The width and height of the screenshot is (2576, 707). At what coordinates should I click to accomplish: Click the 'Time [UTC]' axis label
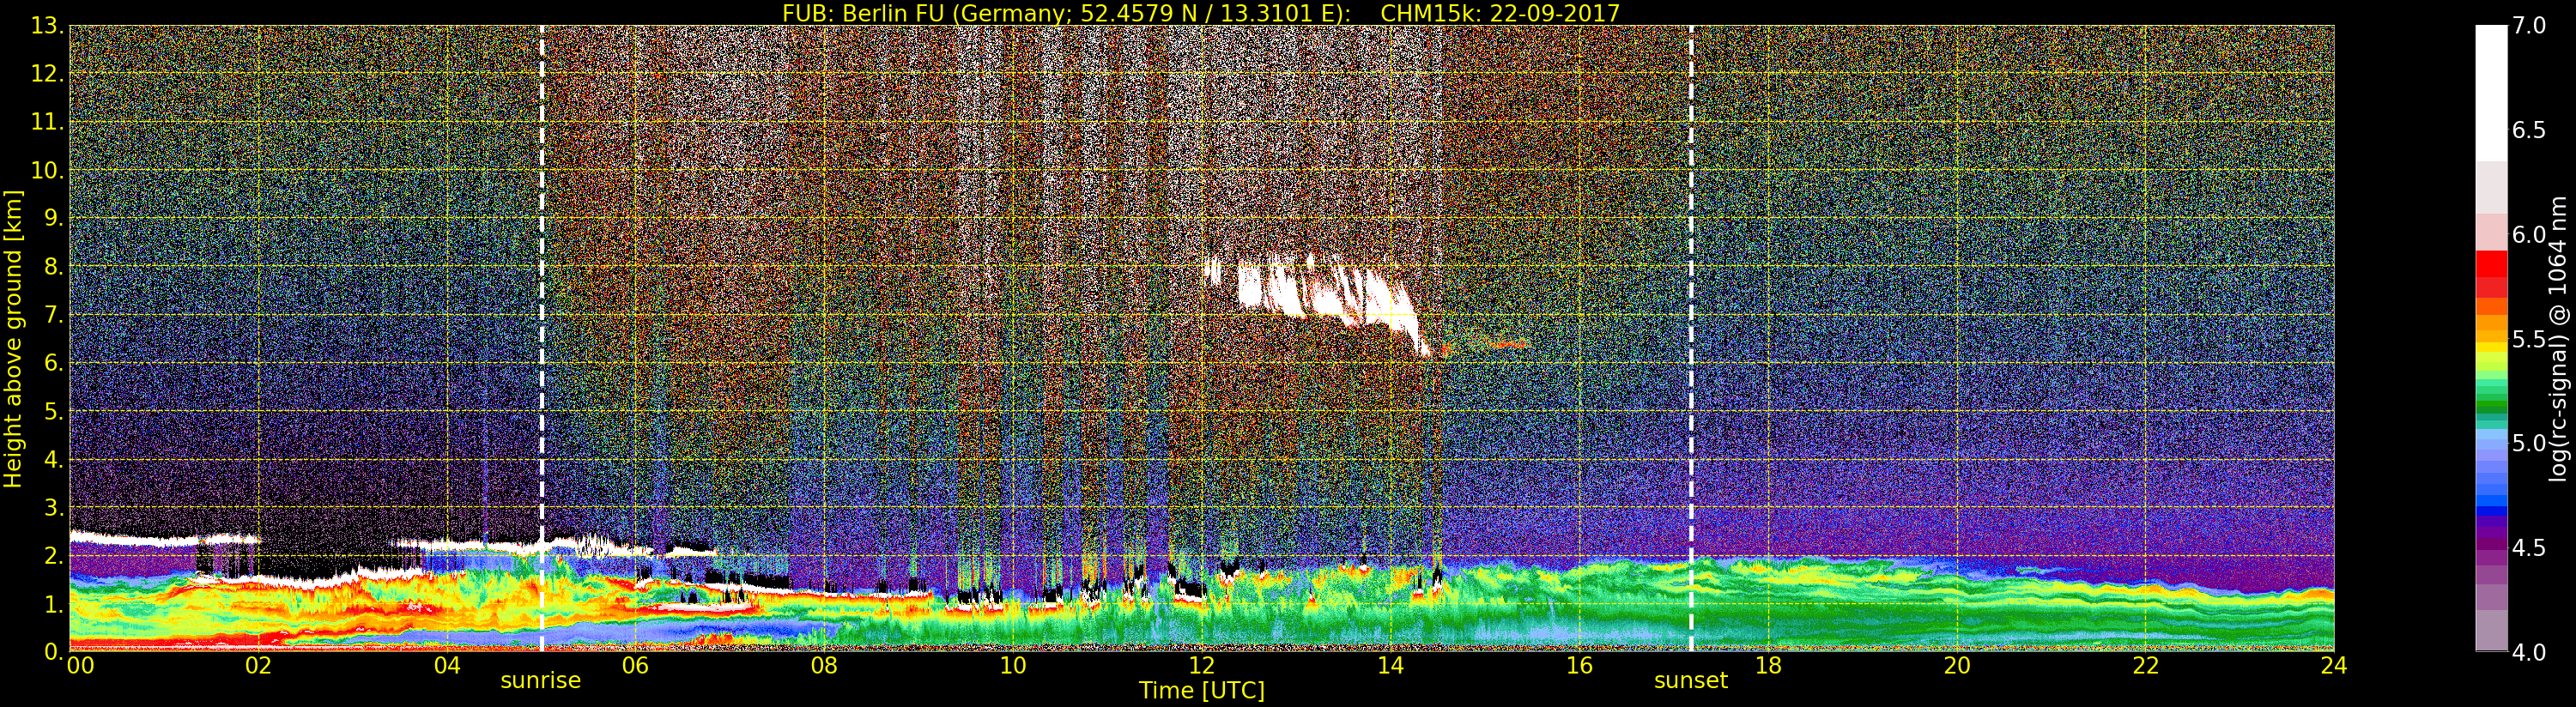click(1202, 690)
